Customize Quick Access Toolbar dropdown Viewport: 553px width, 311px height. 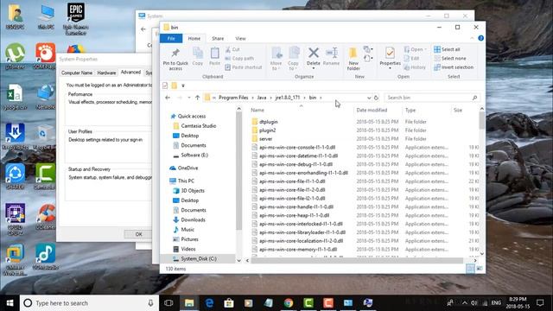point(183,86)
